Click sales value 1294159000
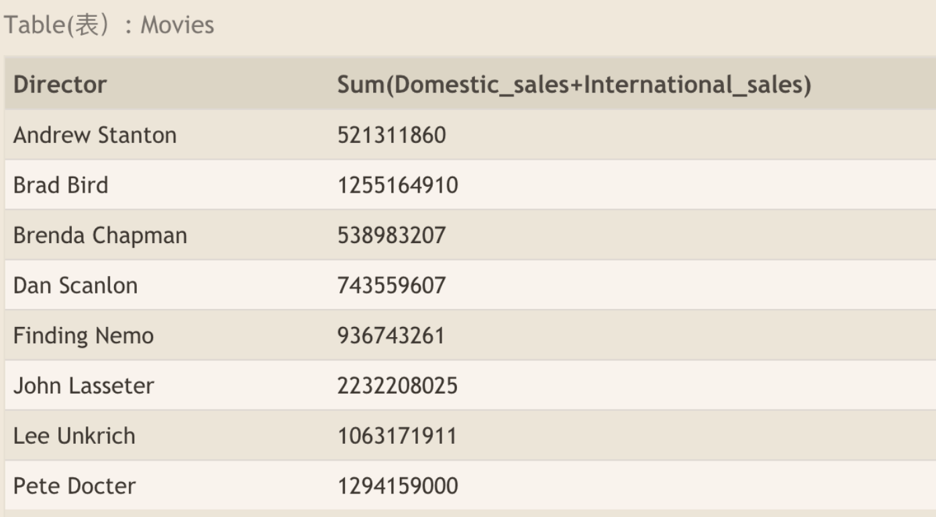This screenshot has height=517, width=936. (397, 485)
